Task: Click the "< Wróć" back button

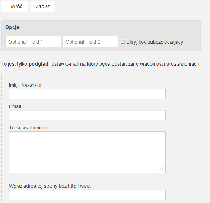Action: coord(14,6)
